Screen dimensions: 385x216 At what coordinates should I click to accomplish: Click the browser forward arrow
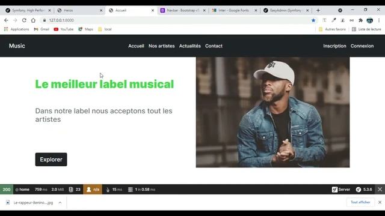[x=15, y=20]
